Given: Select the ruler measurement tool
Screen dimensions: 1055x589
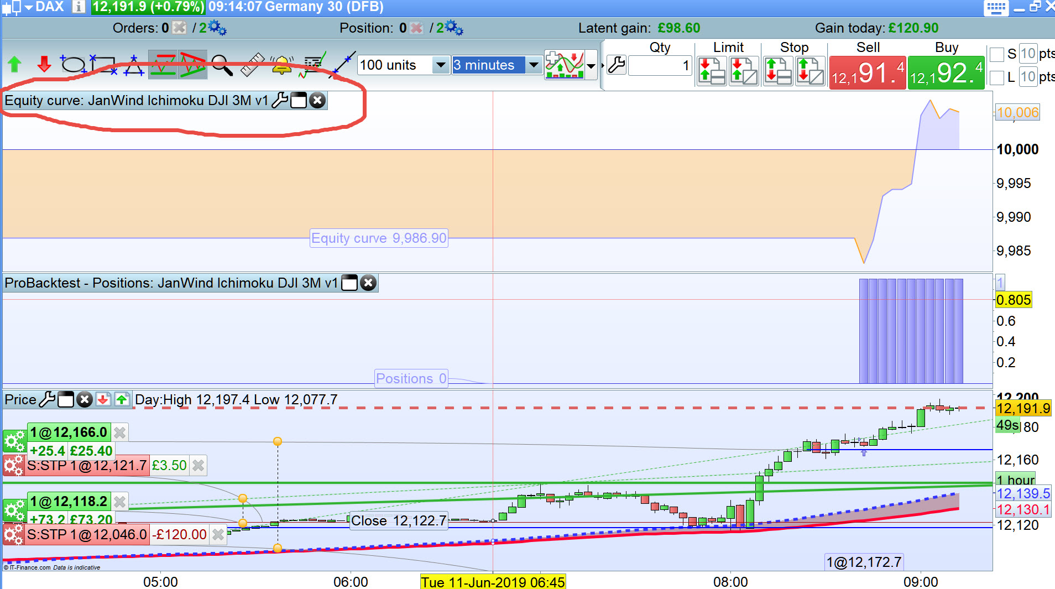Looking at the screenshot, I should [252, 65].
